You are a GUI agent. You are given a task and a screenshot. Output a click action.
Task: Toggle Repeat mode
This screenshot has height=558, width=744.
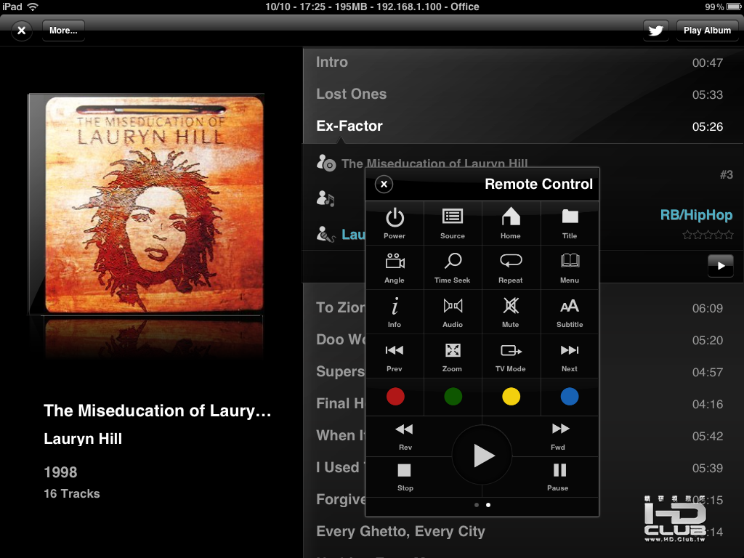(511, 267)
